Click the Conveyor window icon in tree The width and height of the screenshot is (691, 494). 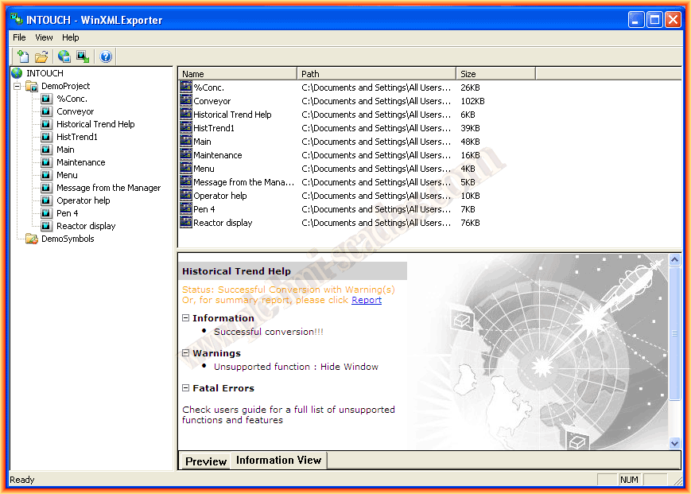[x=46, y=111]
